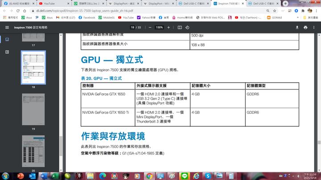Open Mobile01 bookmark
The height and width of the screenshot is (180, 321).
coord(107,17)
